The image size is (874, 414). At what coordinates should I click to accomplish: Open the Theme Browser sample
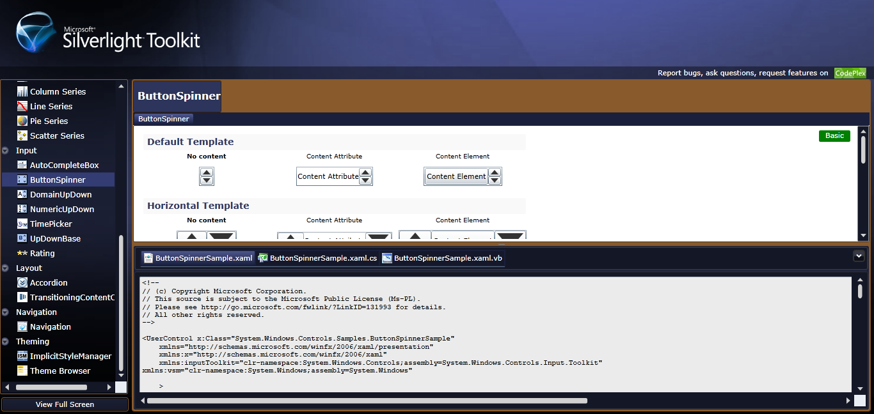click(60, 371)
